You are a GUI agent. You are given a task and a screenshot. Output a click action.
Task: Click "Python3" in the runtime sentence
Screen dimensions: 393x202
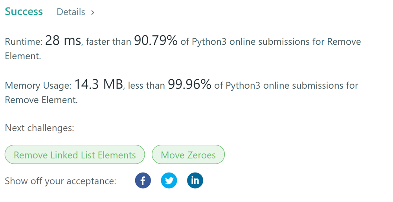209,42
